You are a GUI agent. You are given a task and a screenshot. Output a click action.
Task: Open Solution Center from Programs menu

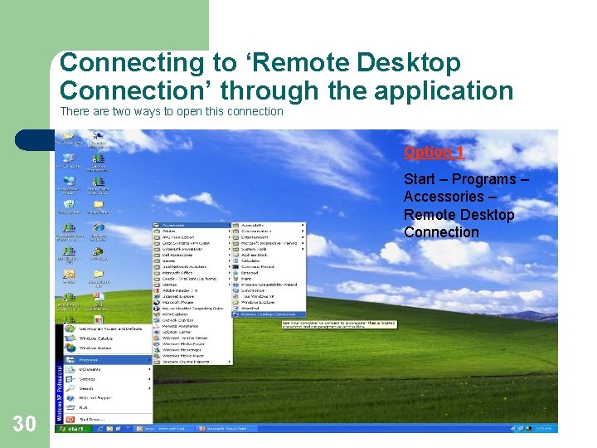click(192, 332)
